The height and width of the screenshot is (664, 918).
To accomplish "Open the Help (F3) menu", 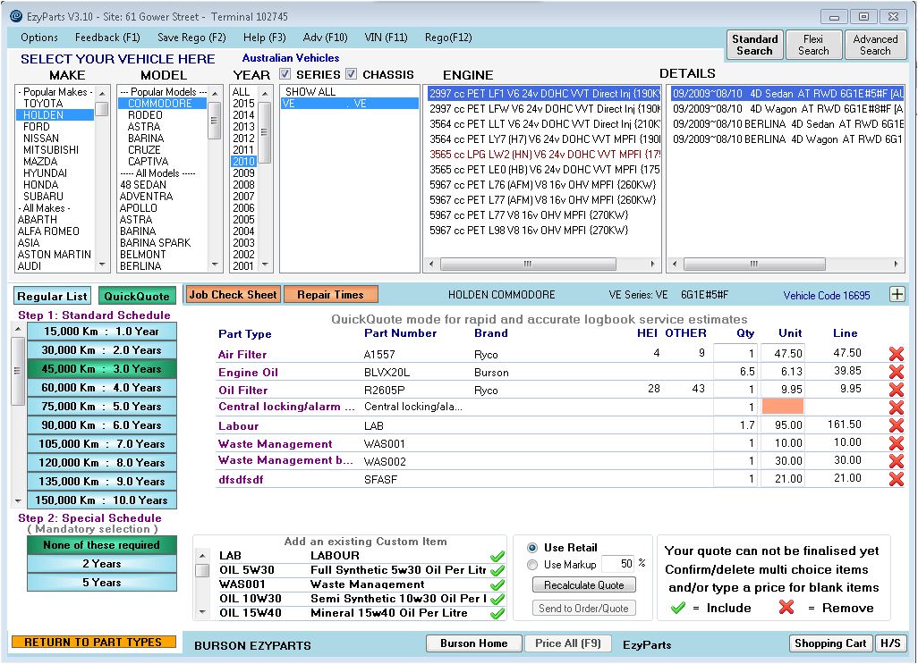I will (265, 38).
